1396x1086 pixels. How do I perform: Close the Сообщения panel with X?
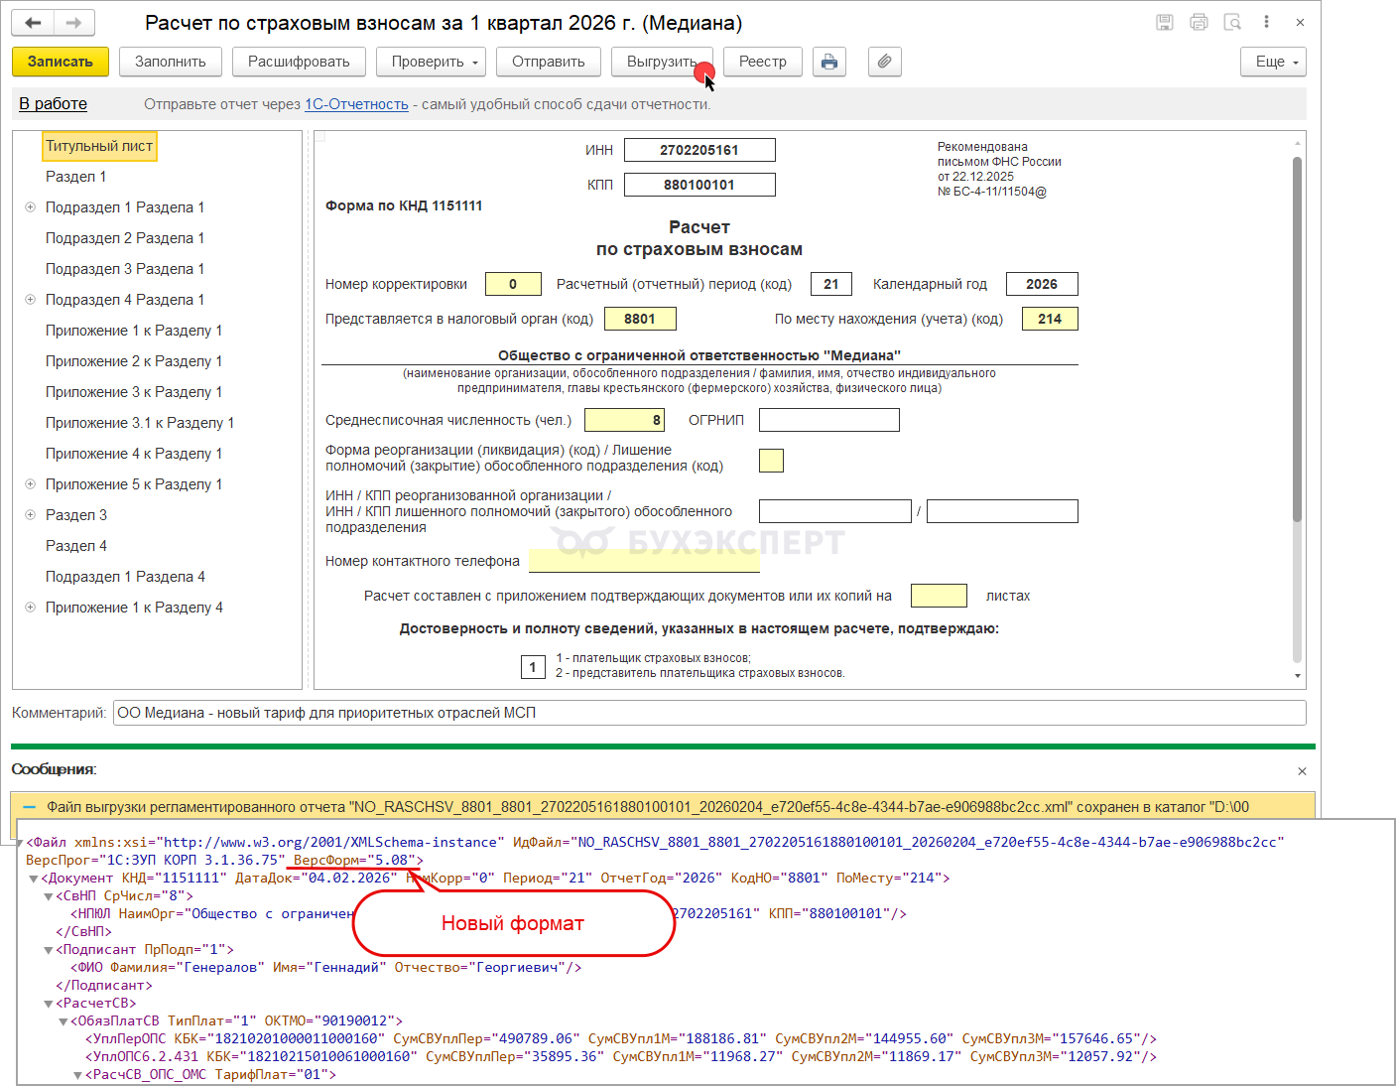point(1302,771)
